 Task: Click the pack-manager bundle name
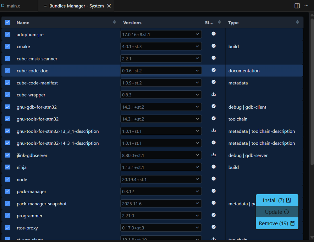click(31, 191)
